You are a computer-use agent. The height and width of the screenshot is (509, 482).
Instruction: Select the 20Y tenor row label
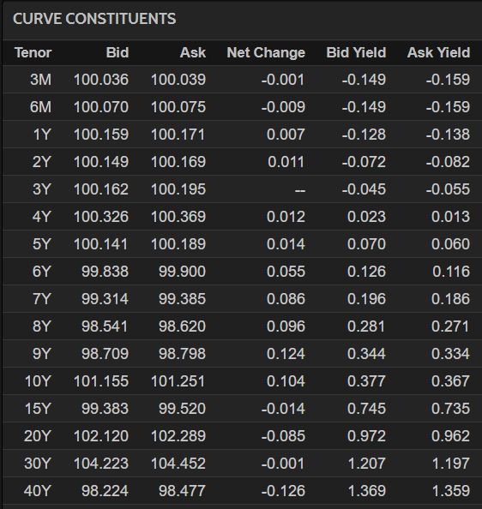38,436
